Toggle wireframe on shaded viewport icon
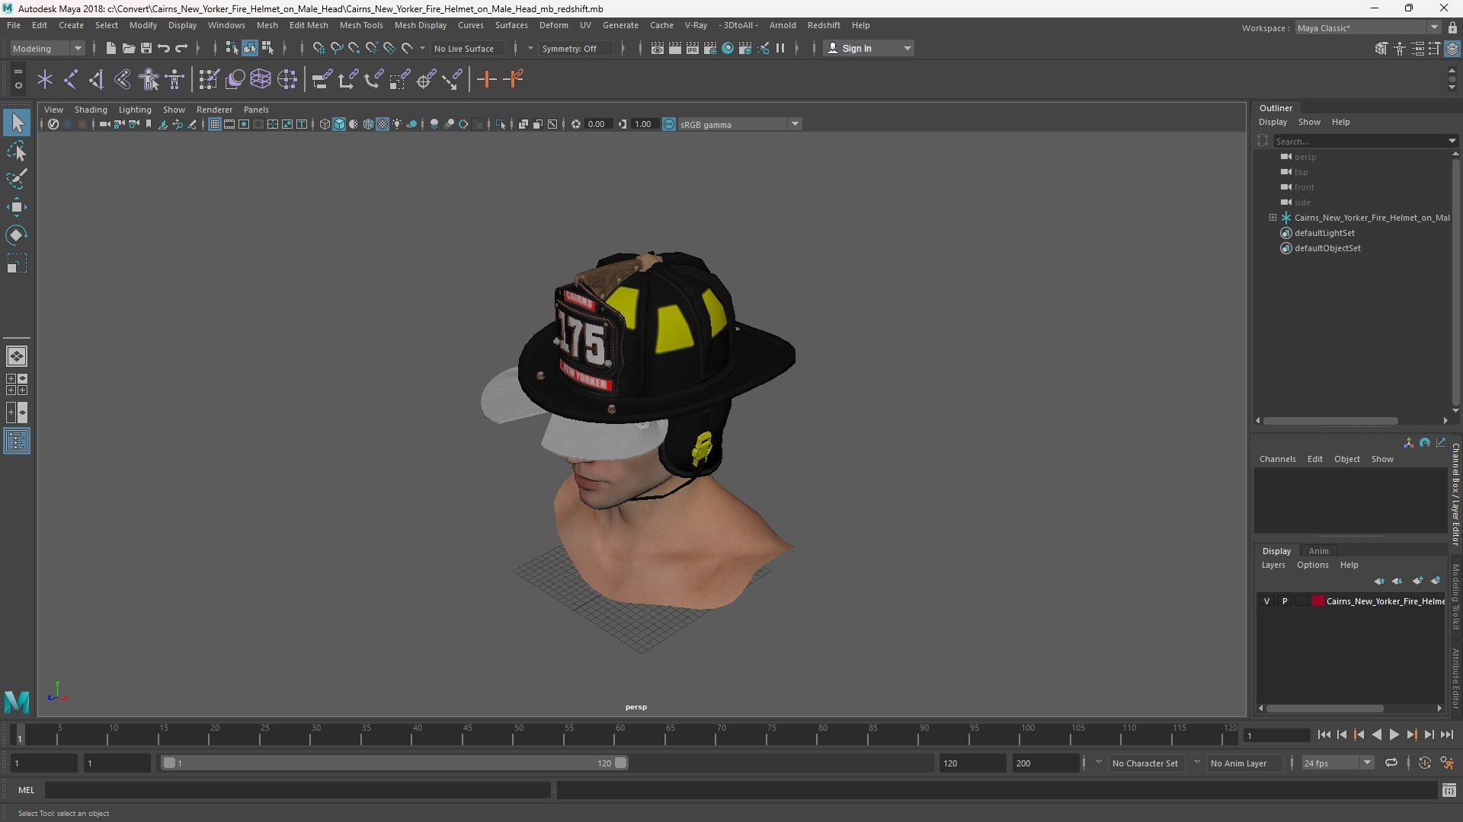The width and height of the screenshot is (1463, 822). click(x=368, y=124)
